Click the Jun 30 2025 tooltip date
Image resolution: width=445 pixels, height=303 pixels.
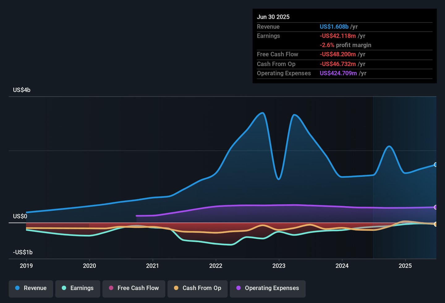[x=273, y=17]
